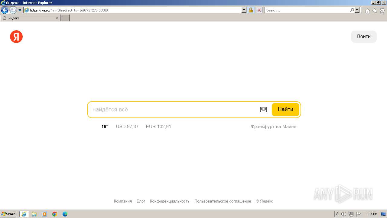Click the security lock icon
Viewport: 387px width, 218px height.
[251, 10]
